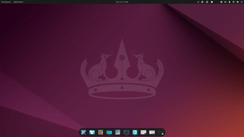The image size is (244, 137).
Task: Open the Workspaces menu in top panel
Action: 6,2
